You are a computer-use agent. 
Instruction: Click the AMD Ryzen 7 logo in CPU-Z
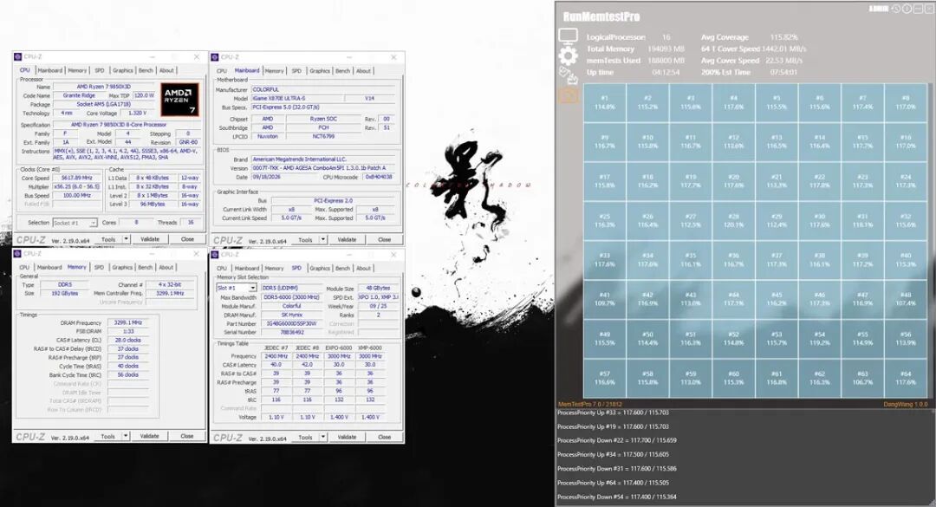pyautogui.click(x=179, y=101)
